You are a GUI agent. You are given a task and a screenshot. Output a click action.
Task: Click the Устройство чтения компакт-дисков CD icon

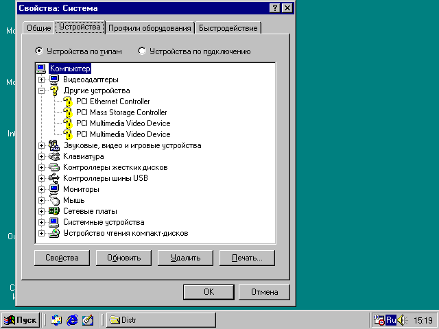pos(54,233)
